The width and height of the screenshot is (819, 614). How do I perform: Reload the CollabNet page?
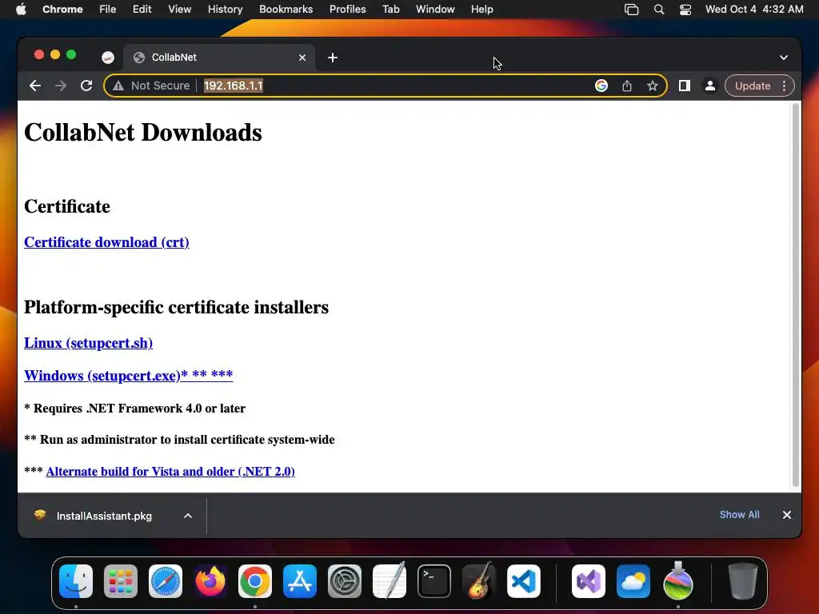tap(86, 86)
